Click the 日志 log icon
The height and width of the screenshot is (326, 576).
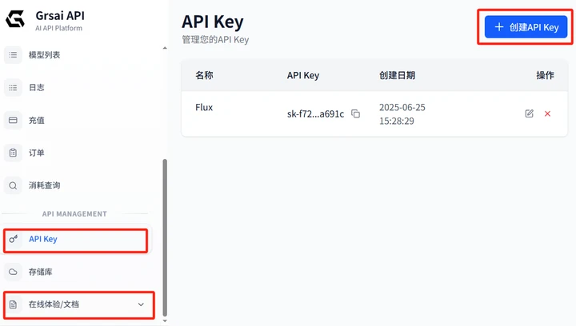click(13, 88)
